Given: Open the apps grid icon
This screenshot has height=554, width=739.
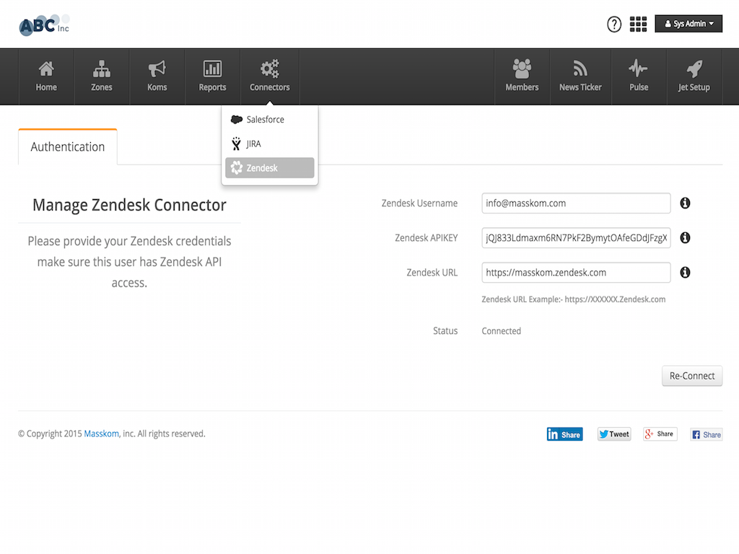Looking at the screenshot, I should pyautogui.click(x=638, y=25).
